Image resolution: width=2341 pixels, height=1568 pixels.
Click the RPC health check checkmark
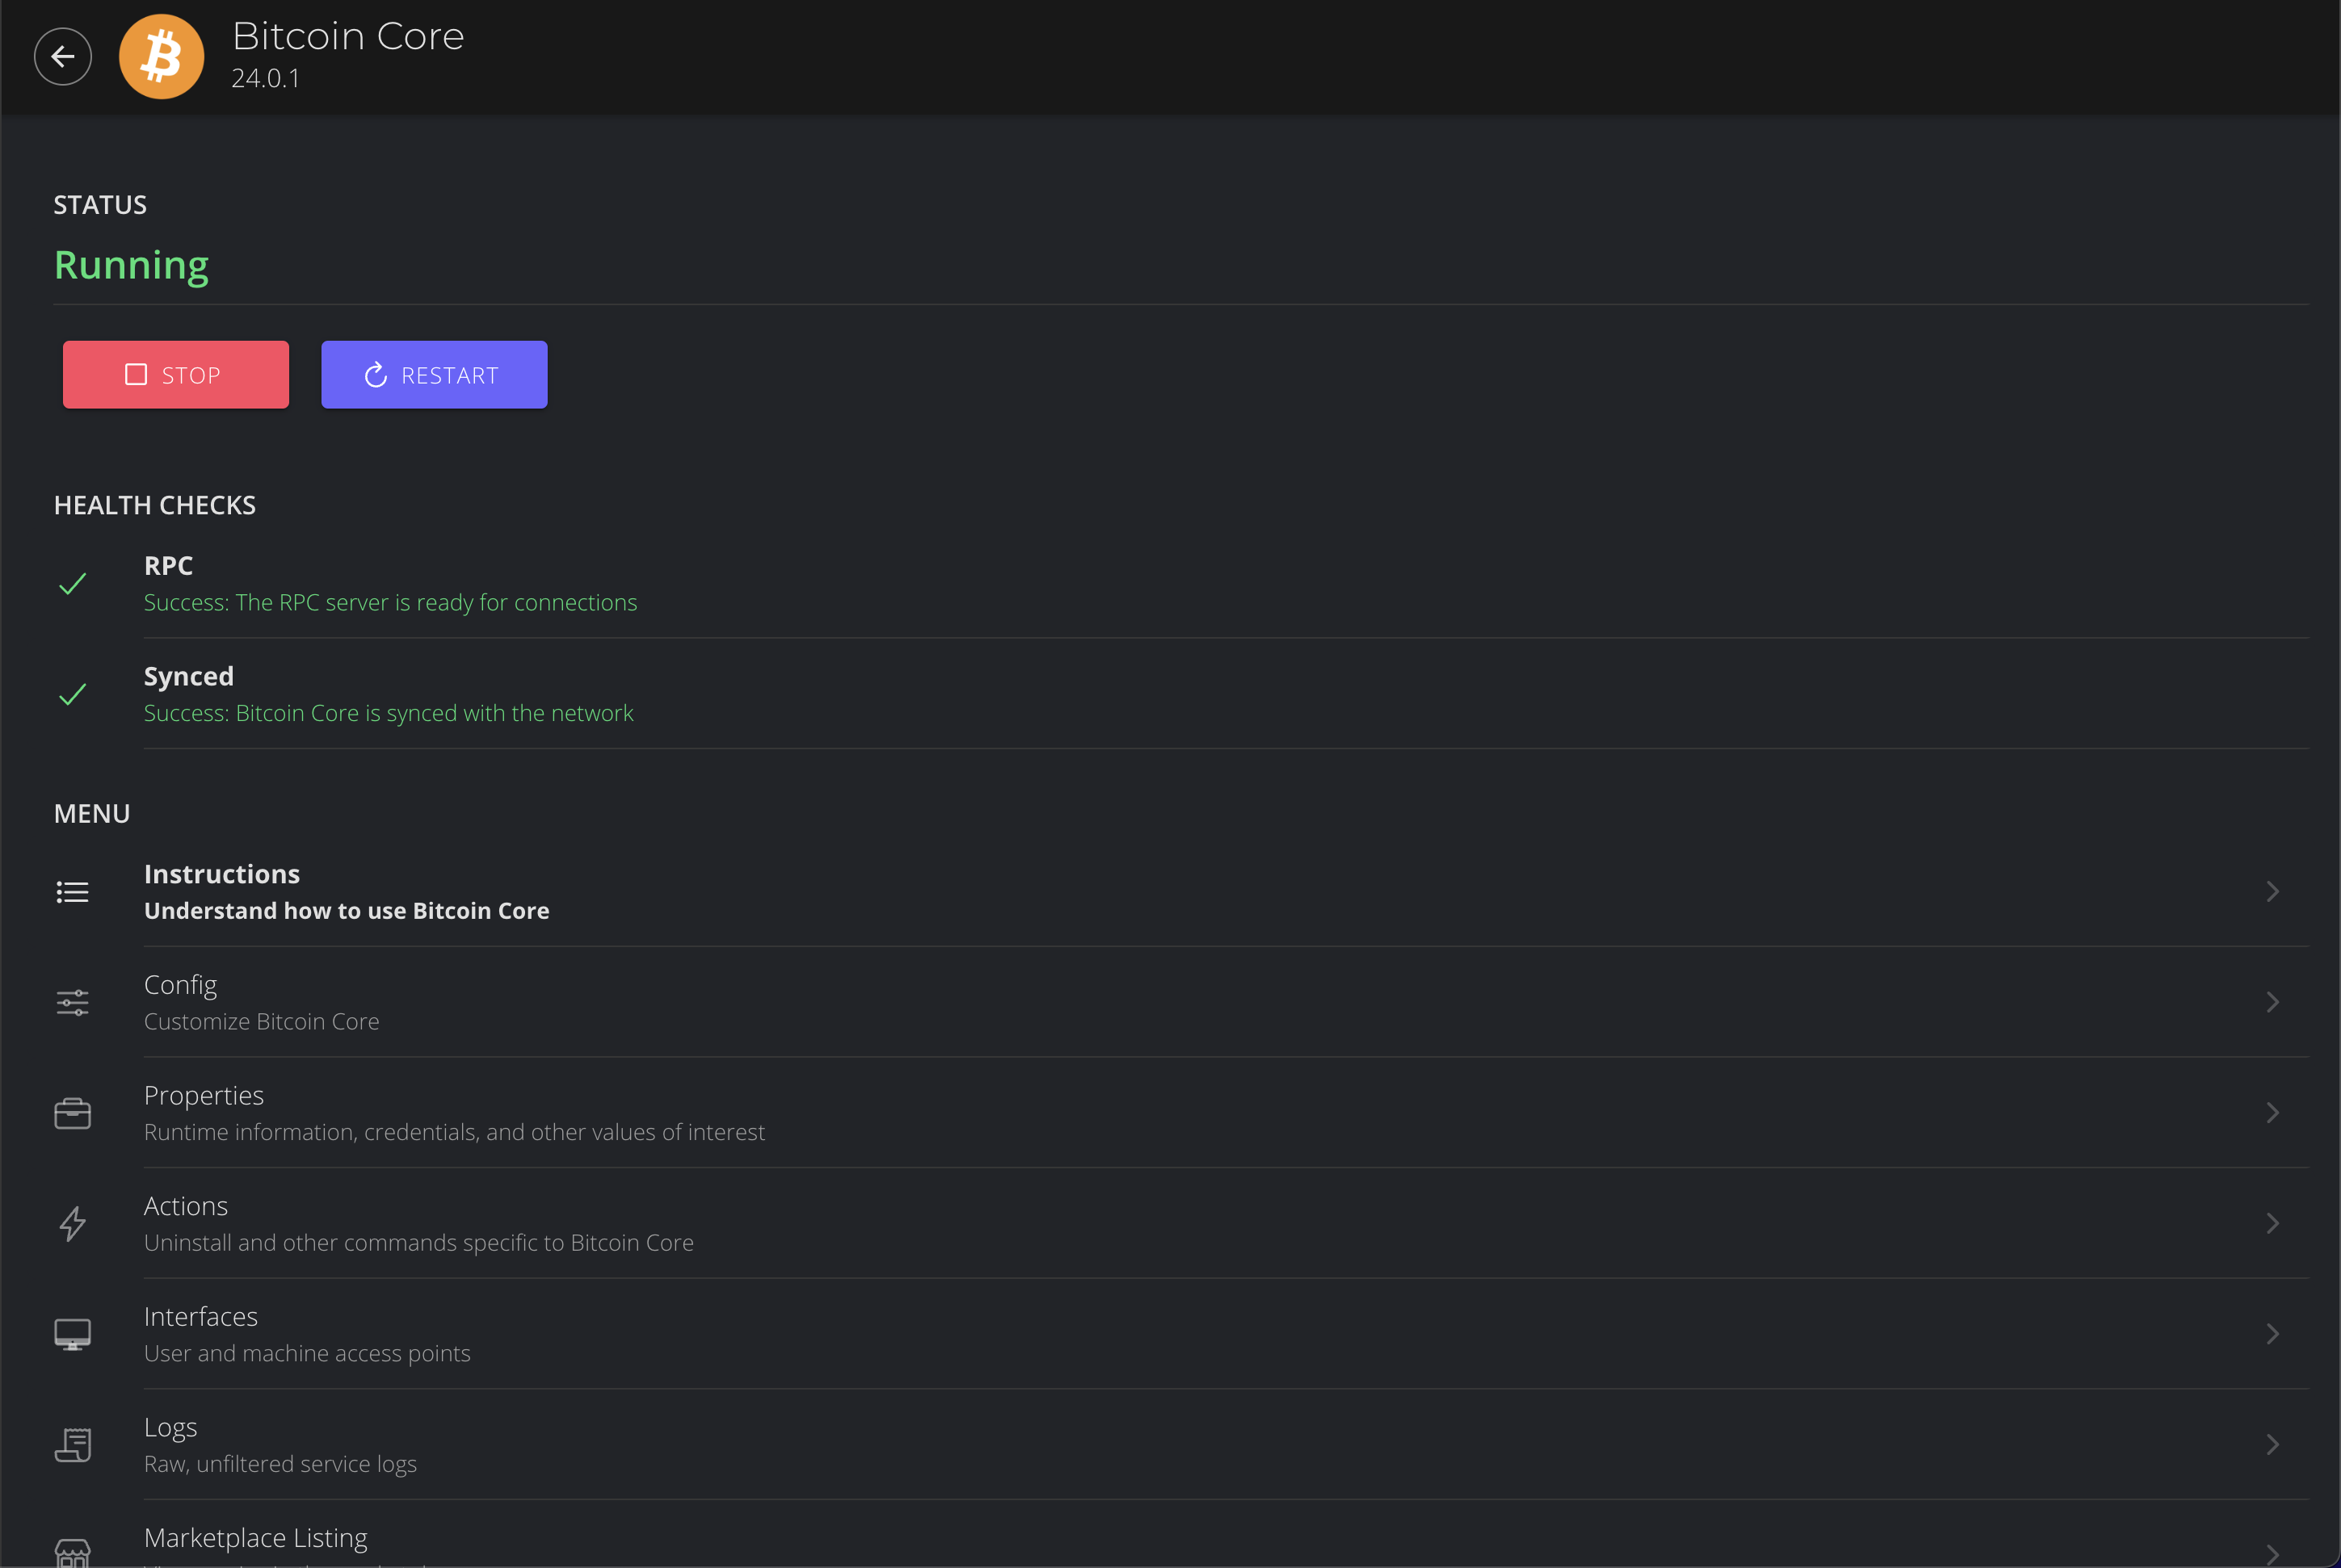(x=72, y=584)
